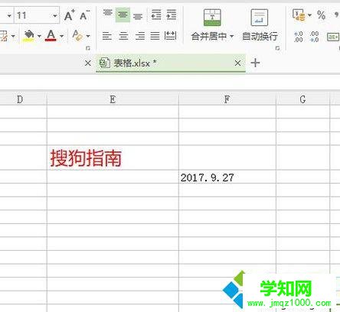Apply percent number format
This screenshot has height=312, width=340.
[321, 15]
